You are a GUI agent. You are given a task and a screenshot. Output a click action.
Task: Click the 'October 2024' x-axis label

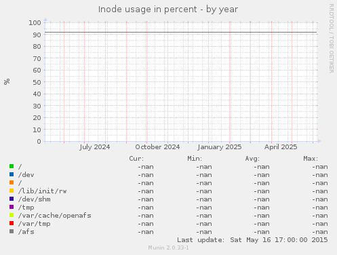(x=157, y=147)
